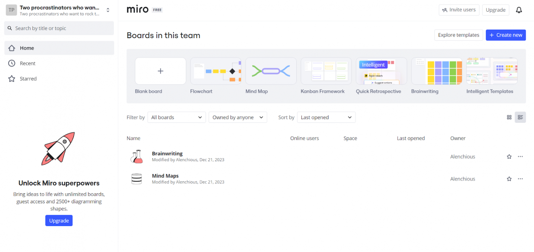The width and height of the screenshot is (534, 252).
Task: Open Recent boards in sidebar
Action: [59, 63]
